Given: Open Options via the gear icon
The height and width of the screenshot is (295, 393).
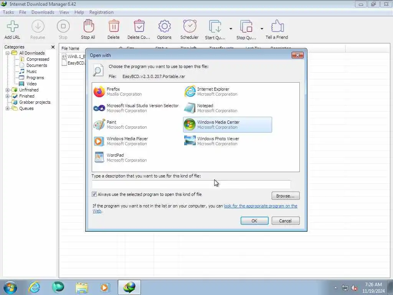Looking at the screenshot, I should pyautogui.click(x=164, y=26).
